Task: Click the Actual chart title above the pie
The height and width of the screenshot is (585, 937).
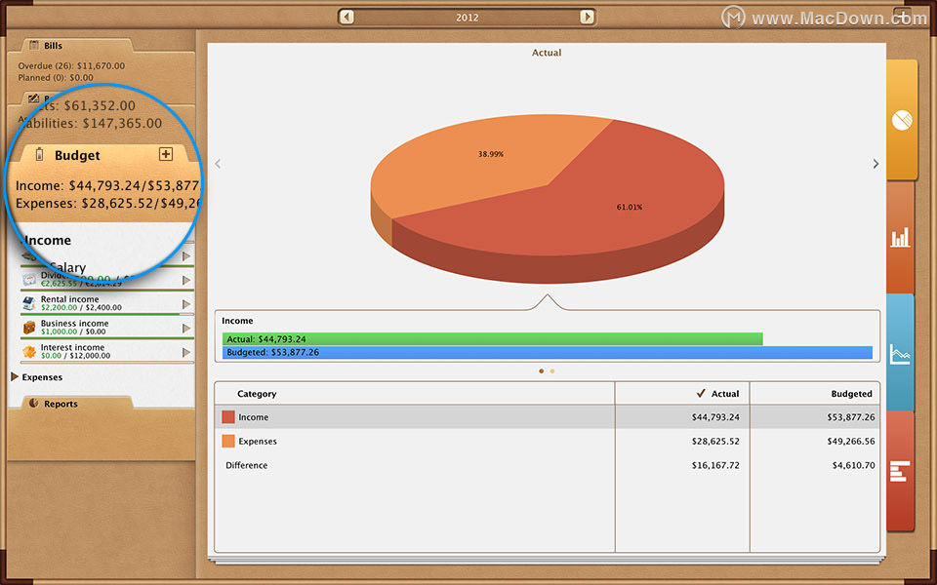Action: pos(547,53)
